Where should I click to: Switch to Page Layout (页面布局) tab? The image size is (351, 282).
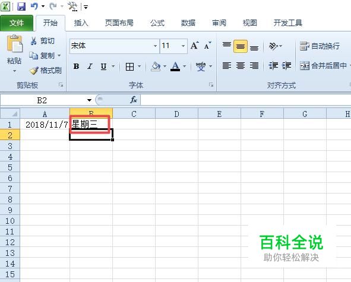[x=119, y=23]
